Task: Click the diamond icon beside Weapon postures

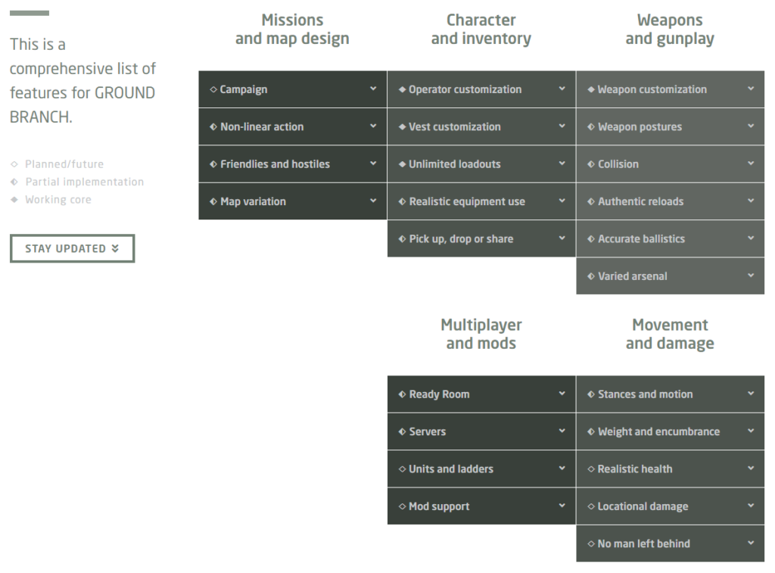Action: (591, 127)
